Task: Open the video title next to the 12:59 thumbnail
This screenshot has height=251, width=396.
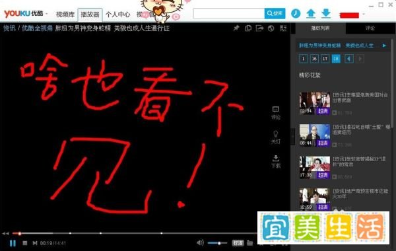Action: pos(360,194)
